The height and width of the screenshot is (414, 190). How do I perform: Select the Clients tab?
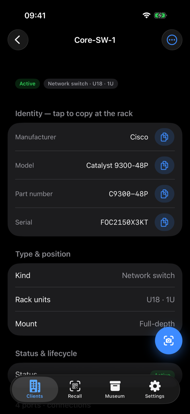tap(35, 389)
